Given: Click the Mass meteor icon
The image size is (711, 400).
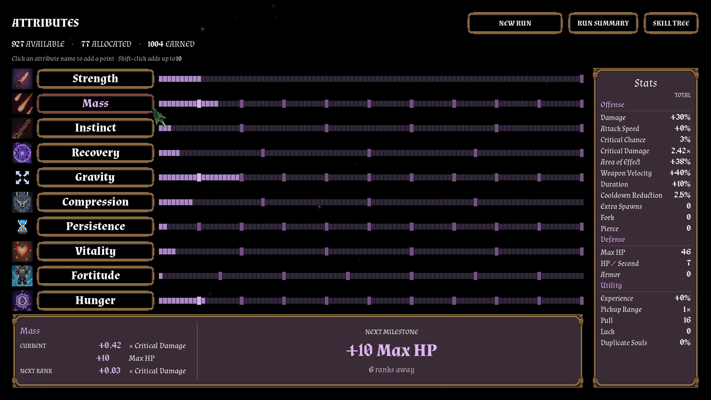Looking at the screenshot, I should [22, 103].
